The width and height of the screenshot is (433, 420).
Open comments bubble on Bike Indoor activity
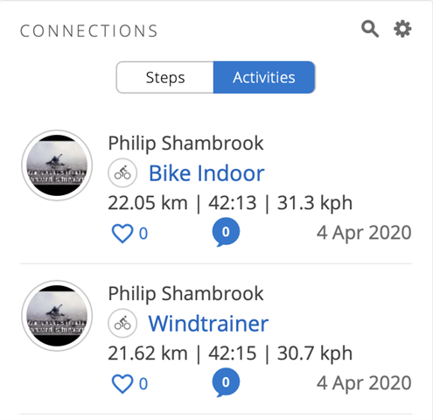tap(226, 232)
